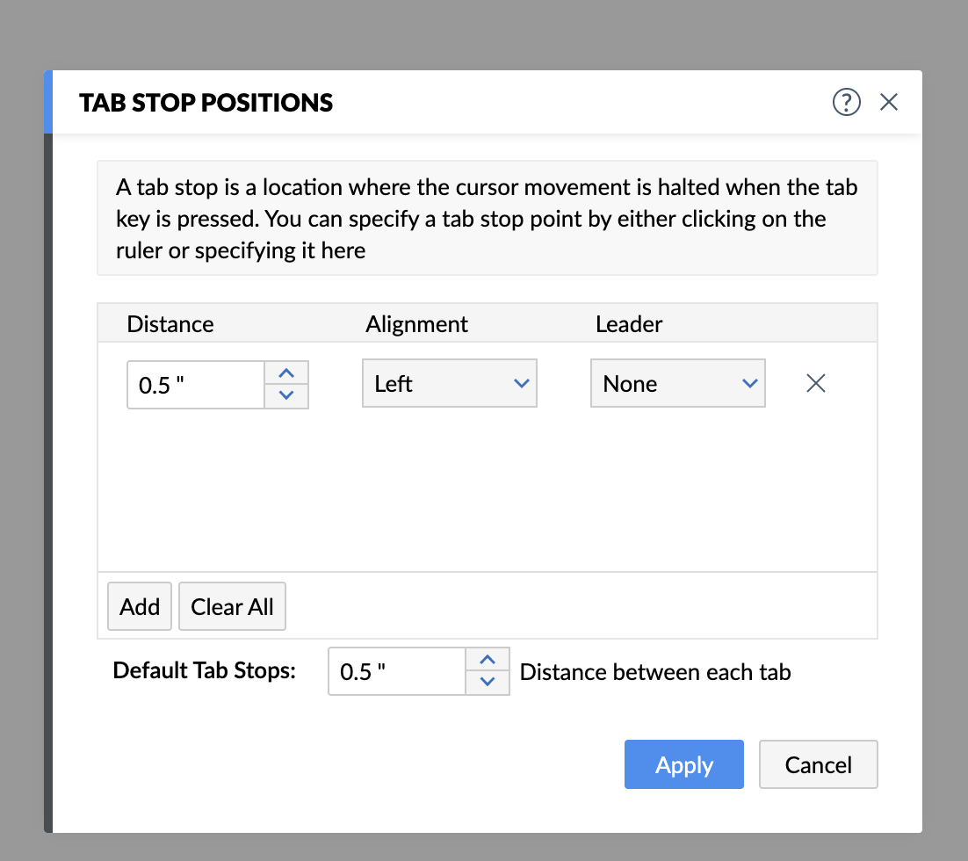Focus the Default Tab Stops input field
968x861 pixels.
[x=397, y=672]
